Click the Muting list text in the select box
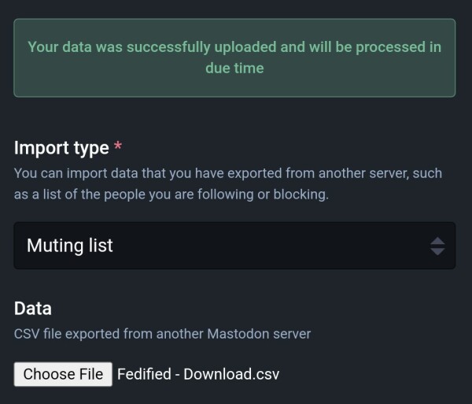Image resolution: width=472 pixels, height=404 pixels. [x=70, y=246]
